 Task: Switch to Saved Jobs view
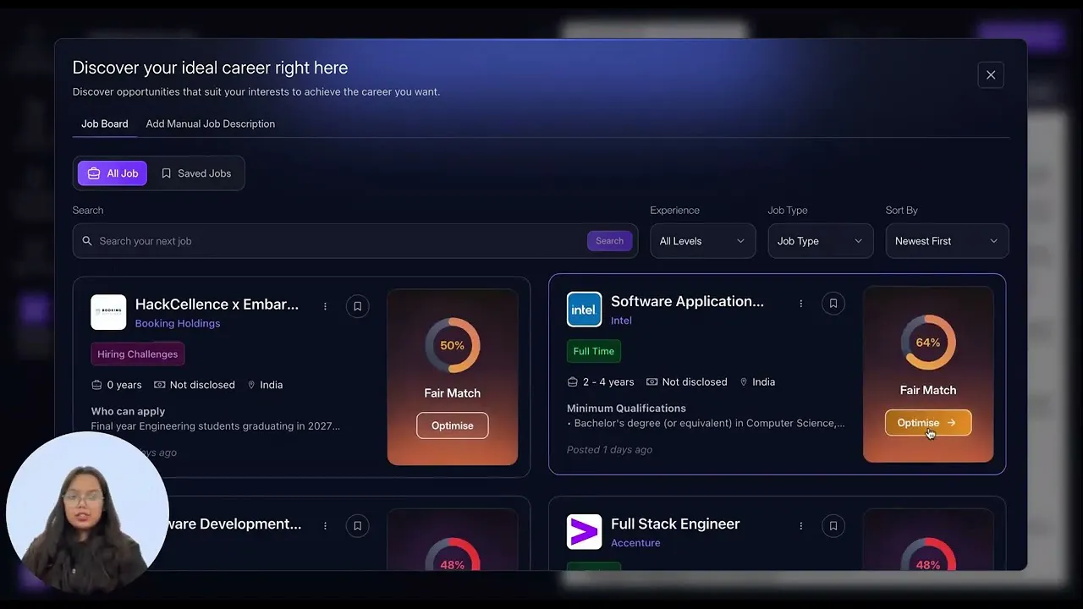point(195,173)
